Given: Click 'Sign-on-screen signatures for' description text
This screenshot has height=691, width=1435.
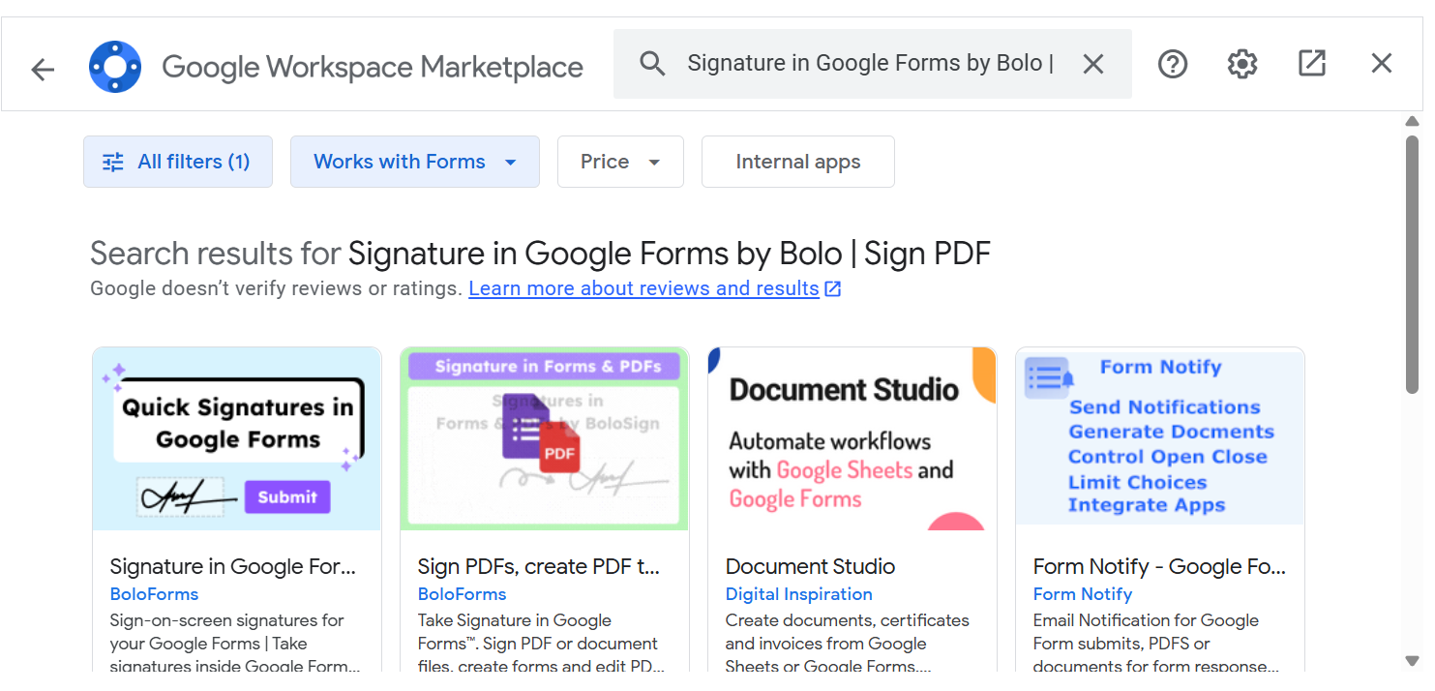Looking at the screenshot, I should pyautogui.click(x=227, y=620).
